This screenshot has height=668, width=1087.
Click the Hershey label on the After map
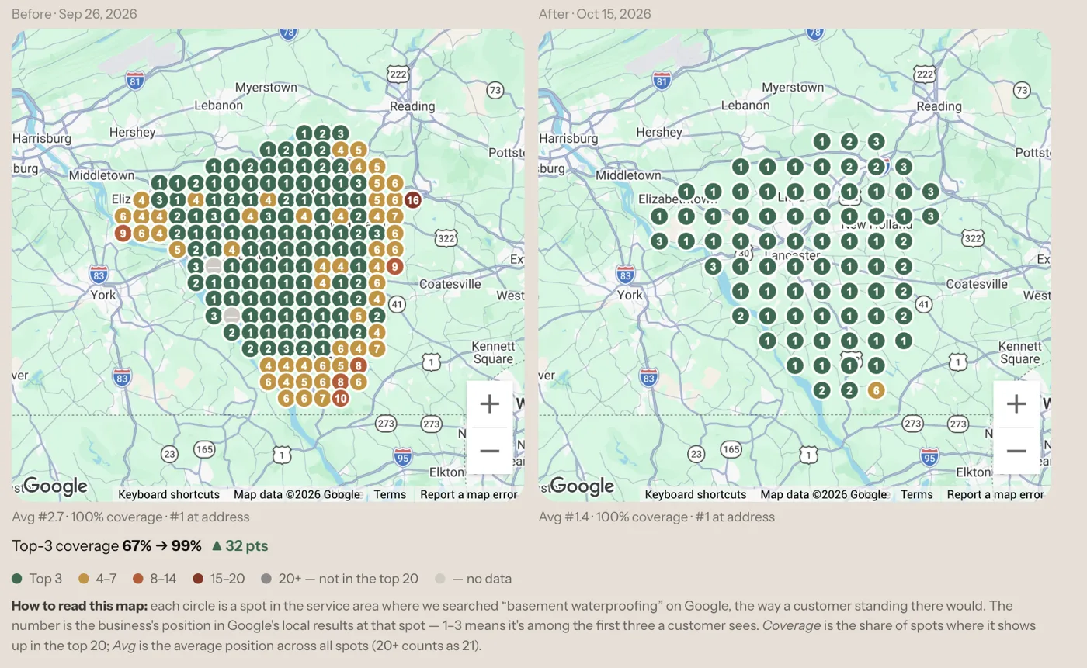click(x=660, y=132)
